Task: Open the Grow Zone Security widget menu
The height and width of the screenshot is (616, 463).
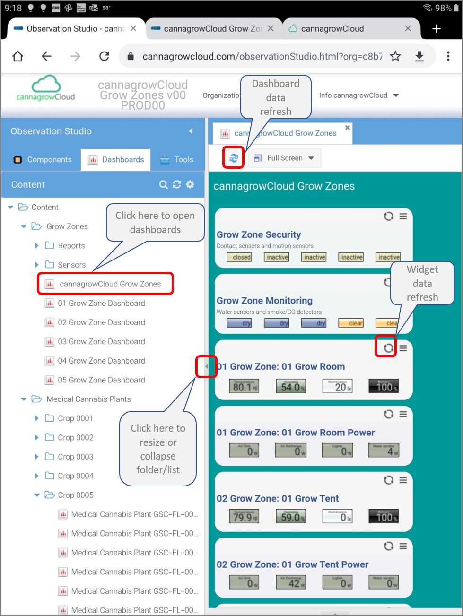Action: [x=403, y=216]
